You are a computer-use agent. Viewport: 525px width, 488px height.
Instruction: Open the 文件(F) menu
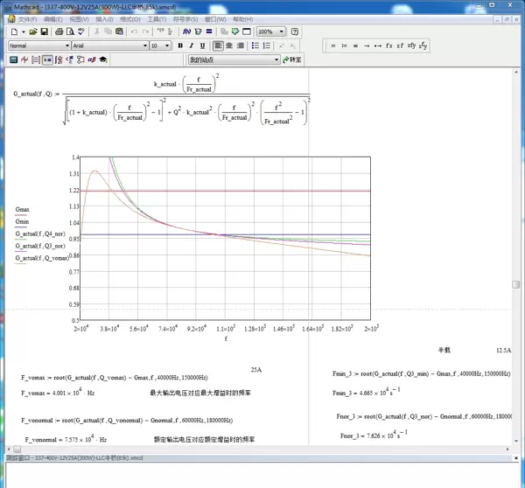pyautogui.click(x=28, y=18)
